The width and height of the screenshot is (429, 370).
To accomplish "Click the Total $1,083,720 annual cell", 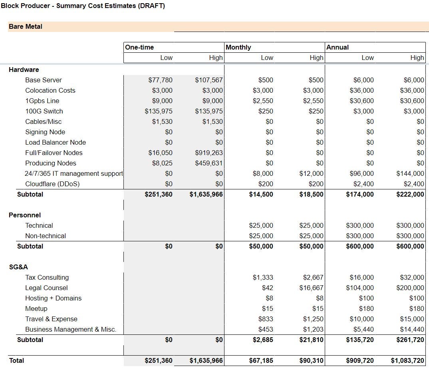I will coord(407,361).
